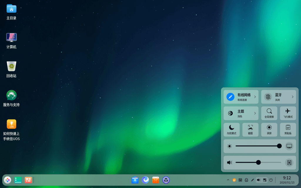Start 录屏 screen recording
301x188 pixels.
point(269,130)
